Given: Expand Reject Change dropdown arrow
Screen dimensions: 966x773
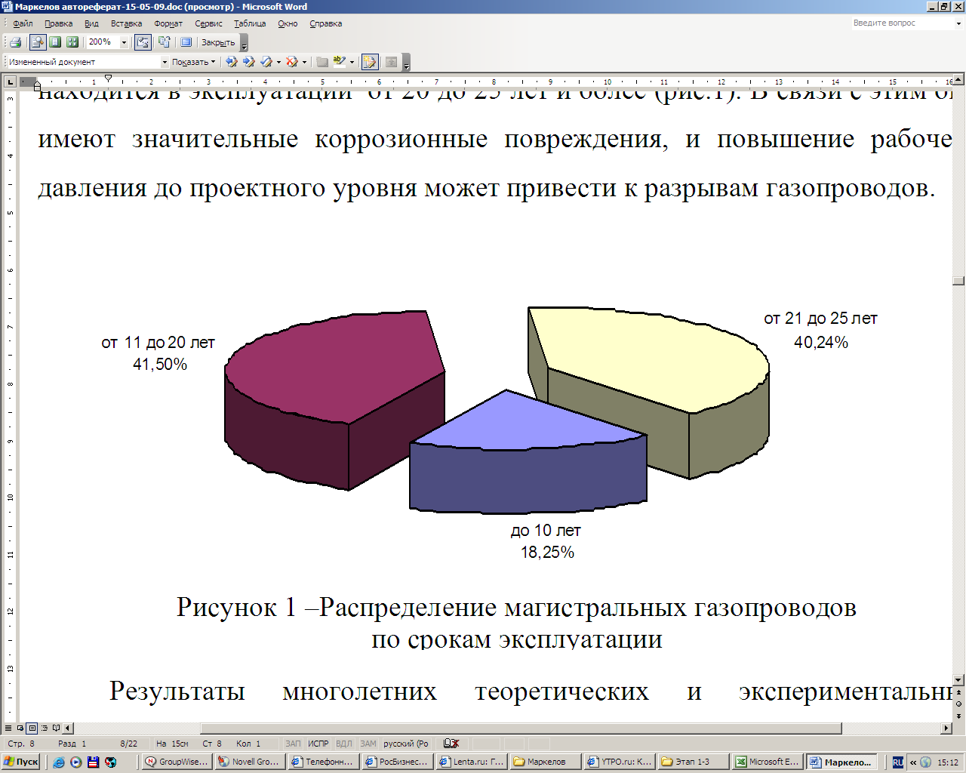Looking at the screenshot, I should (304, 62).
